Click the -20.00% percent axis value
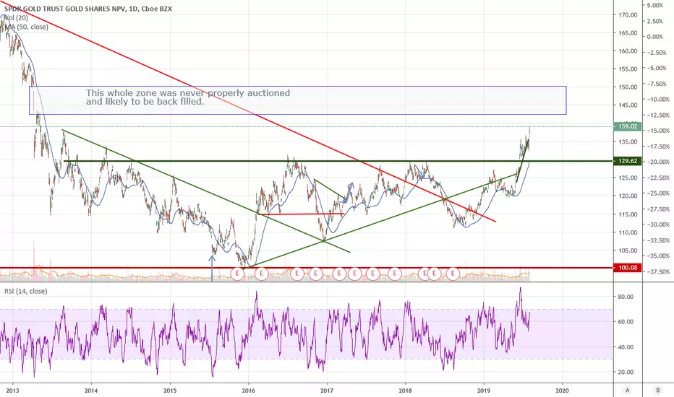The width and height of the screenshot is (674, 397). point(658,162)
